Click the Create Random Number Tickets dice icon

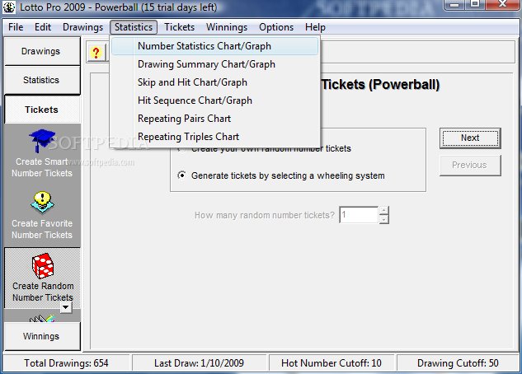43,266
